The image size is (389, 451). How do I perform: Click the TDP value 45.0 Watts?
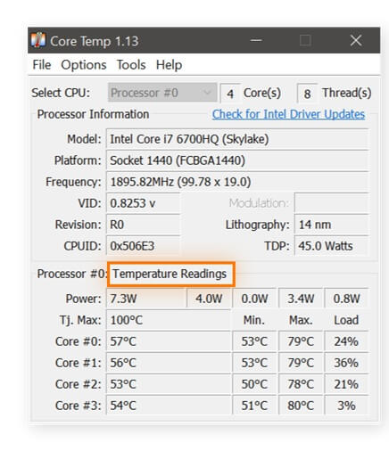pos(331,246)
